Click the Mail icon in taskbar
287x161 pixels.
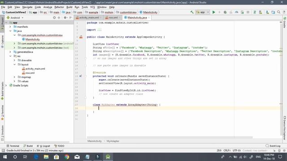click(x=77, y=157)
